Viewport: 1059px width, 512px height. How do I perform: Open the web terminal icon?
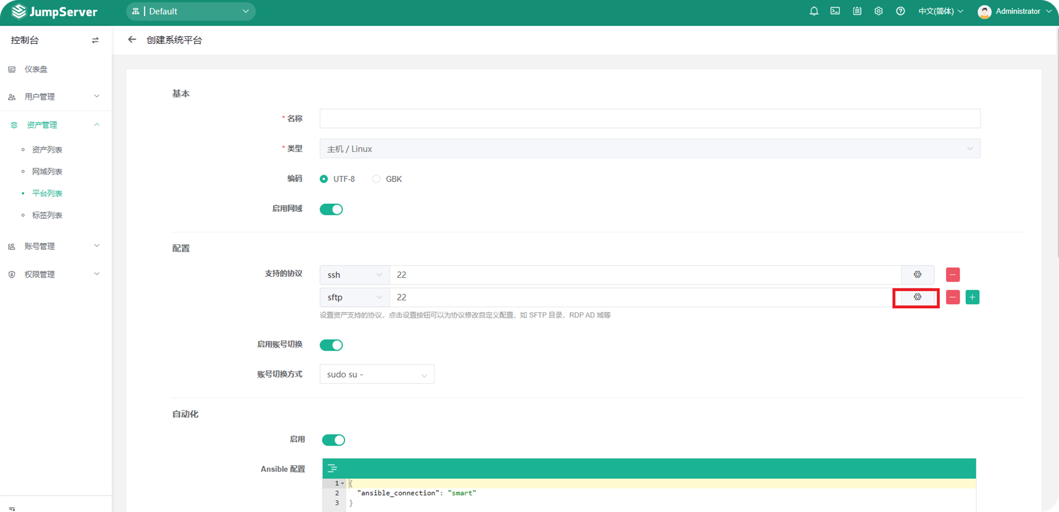[835, 11]
